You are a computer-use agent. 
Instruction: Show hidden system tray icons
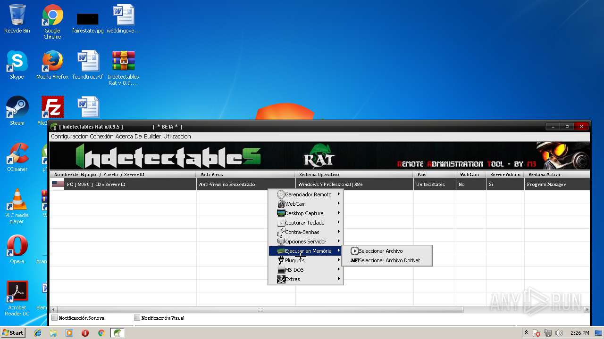[x=526, y=333]
